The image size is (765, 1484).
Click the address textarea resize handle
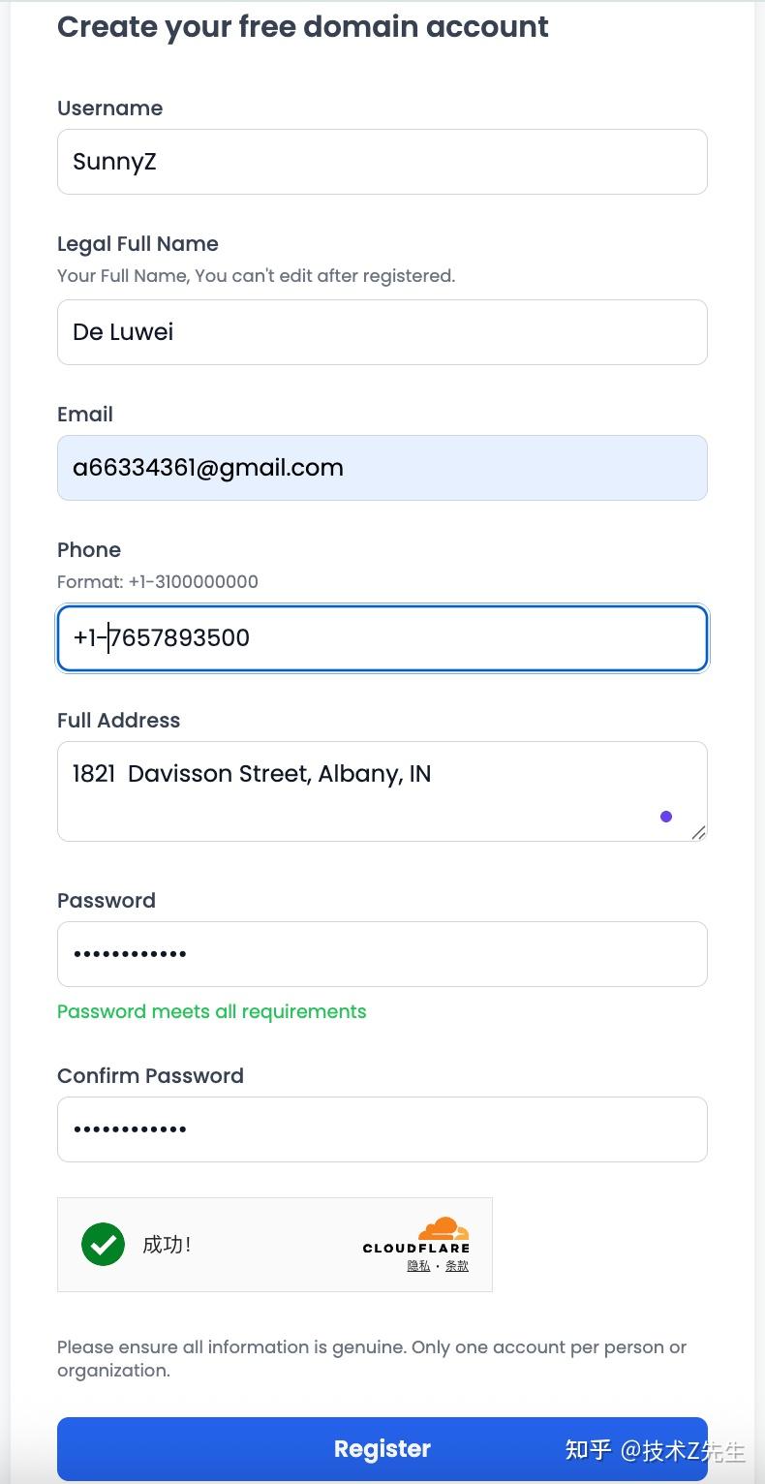[698, 832]
